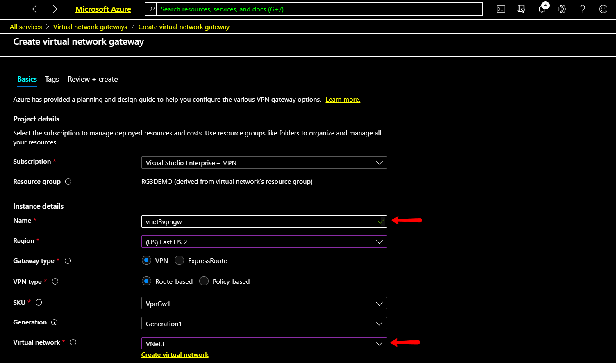This screenshot has height=363, width=616.
Task: Open portal Settings gear
Action: click(x=562, y=9)
